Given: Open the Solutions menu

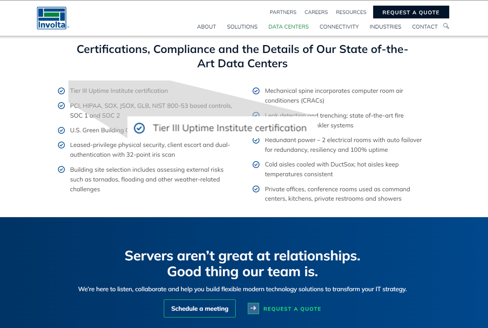Looking at the screenshot, I should coord(242,27).
